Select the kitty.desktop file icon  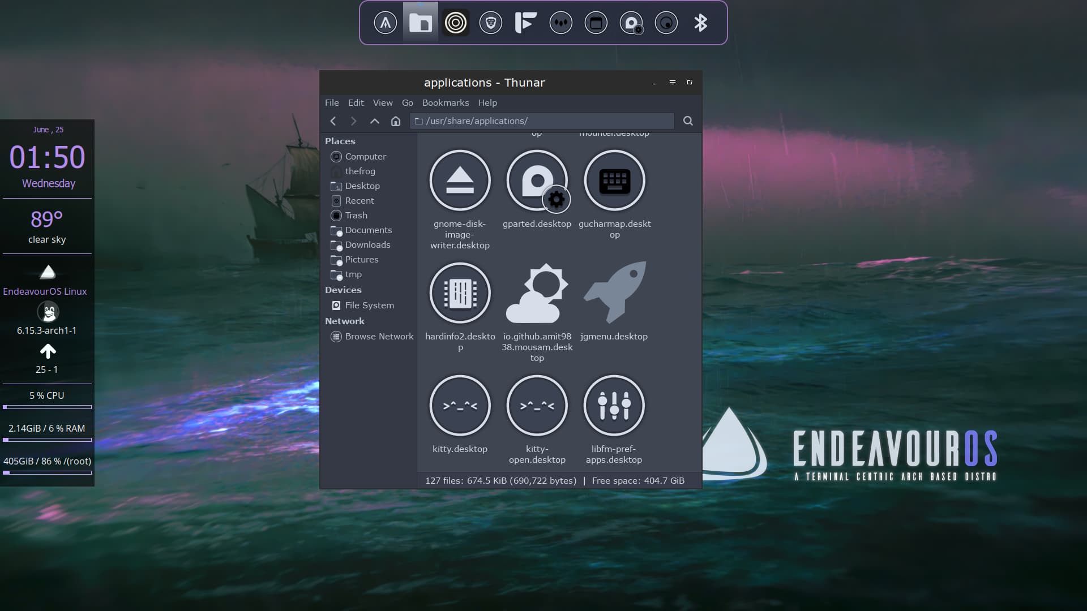(x=460, y=405)
